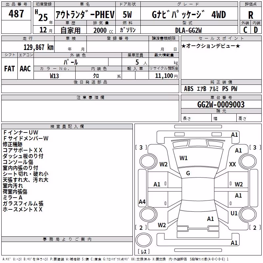Screen dimensions: 263x263
Task: Click model code DLA-GG2W
Action: (188, 31)
